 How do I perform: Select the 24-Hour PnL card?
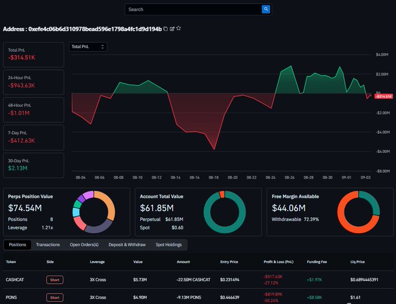(34, 82)
